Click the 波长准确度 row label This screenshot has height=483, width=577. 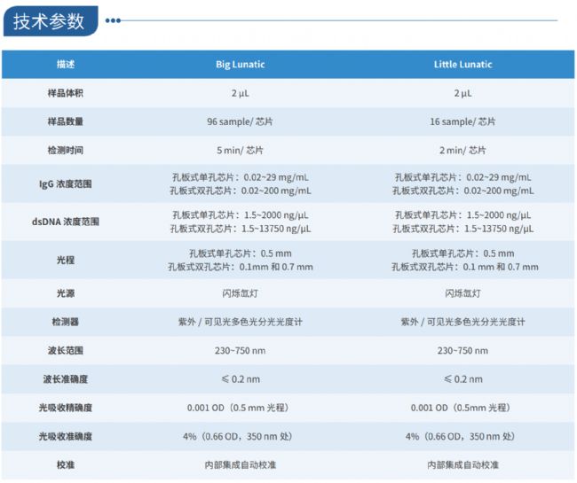pyautogui.click(x=66, y=379)
